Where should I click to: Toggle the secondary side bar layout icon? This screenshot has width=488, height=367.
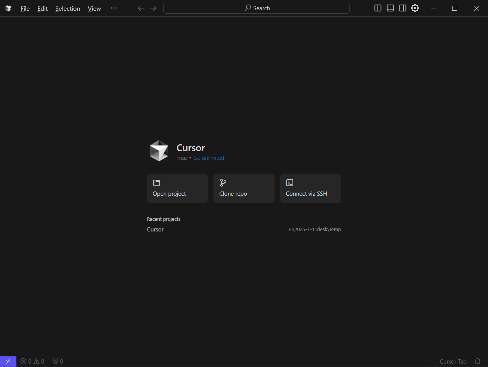point(403,8)
